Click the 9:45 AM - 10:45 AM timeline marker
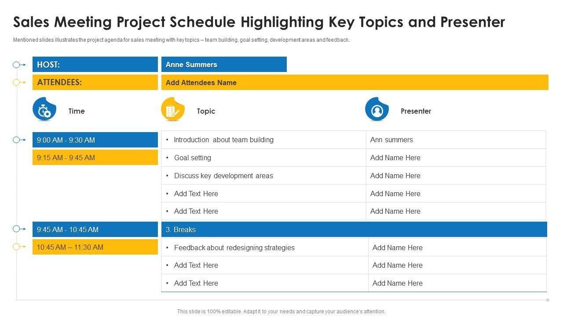This screenshot has height=316, width=563. (17, 229)
